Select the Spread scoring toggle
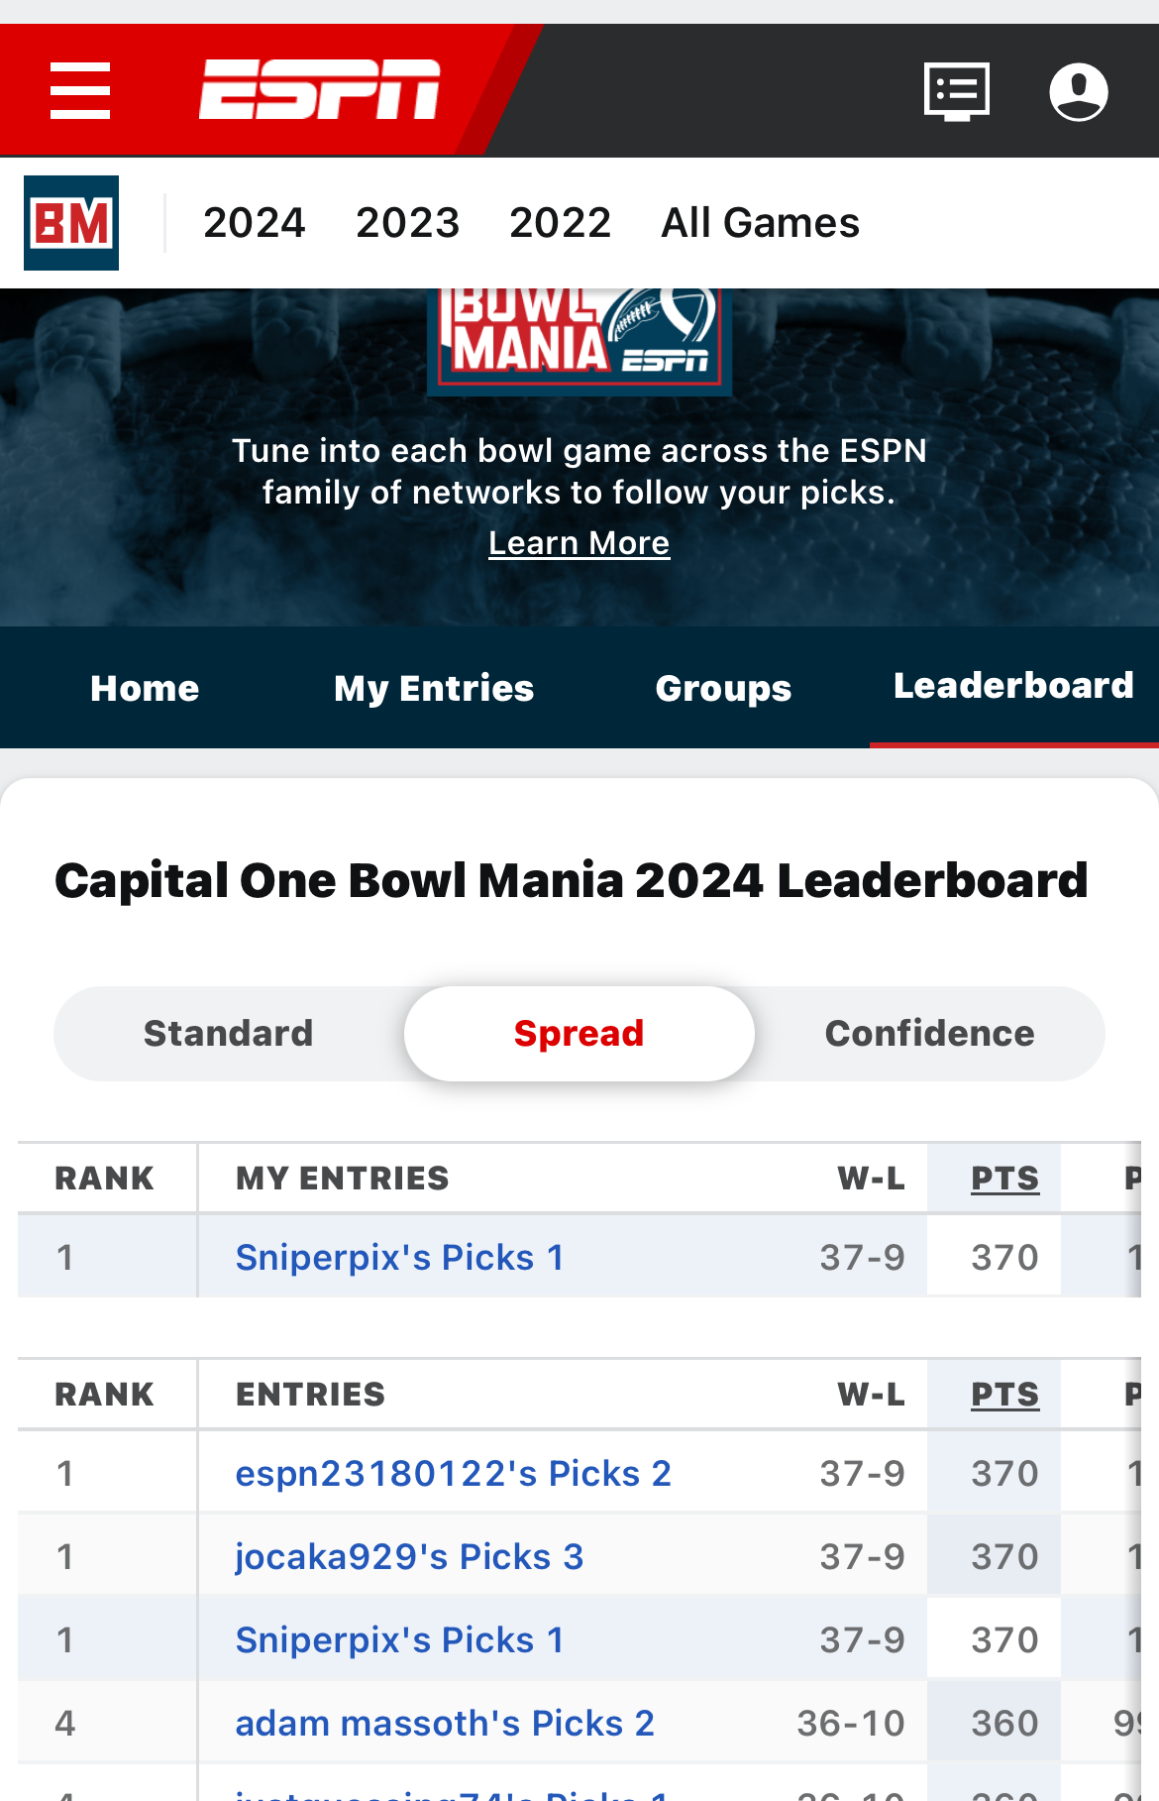This screenshot has height=1801, width=1159. pos(579,1034)
